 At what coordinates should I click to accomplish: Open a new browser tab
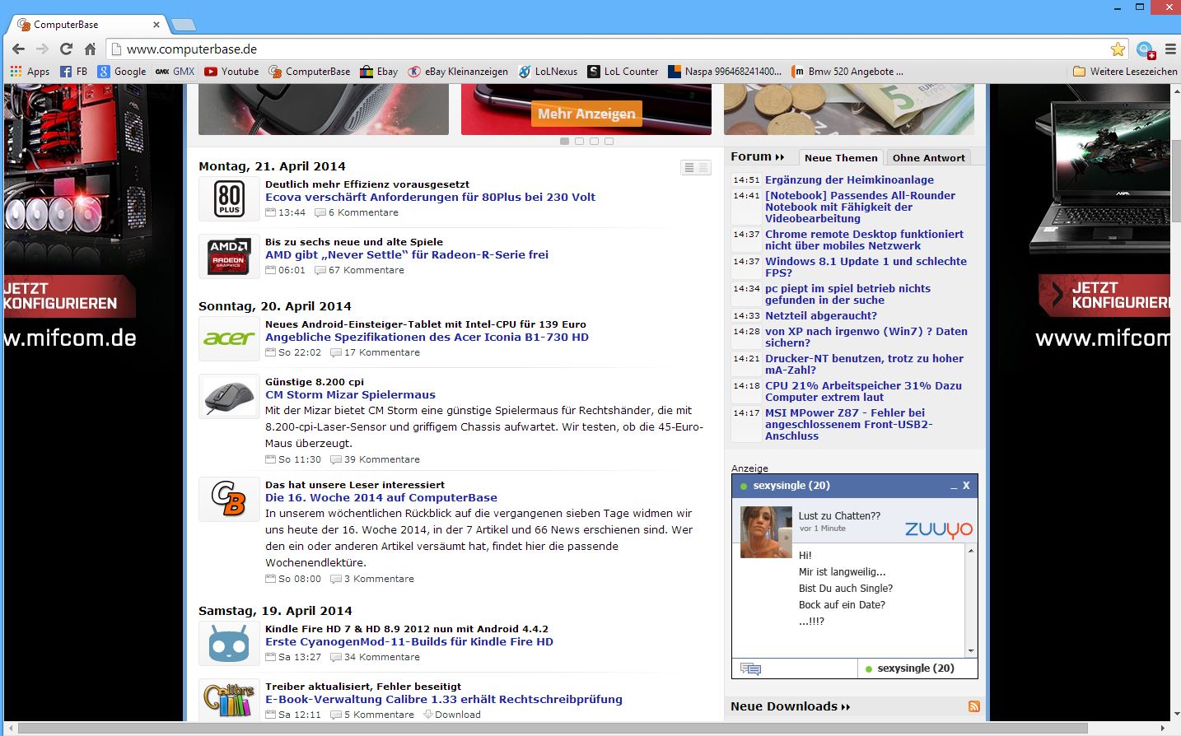tap(183, 25)
